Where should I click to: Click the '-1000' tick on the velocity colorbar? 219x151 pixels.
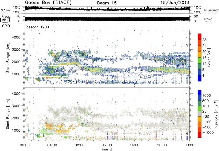tap(208, 132)
